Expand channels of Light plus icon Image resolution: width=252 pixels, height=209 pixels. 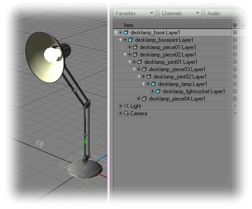tap(120, 106)
